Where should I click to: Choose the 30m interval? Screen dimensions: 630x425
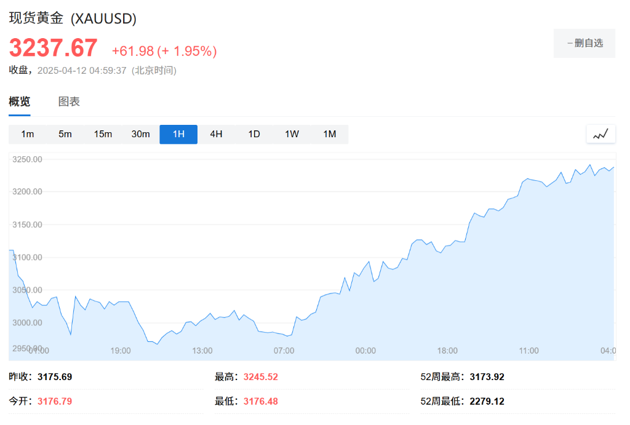[x=140, y=134]
